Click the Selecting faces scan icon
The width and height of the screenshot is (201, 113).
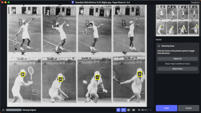tap(159, 46)
